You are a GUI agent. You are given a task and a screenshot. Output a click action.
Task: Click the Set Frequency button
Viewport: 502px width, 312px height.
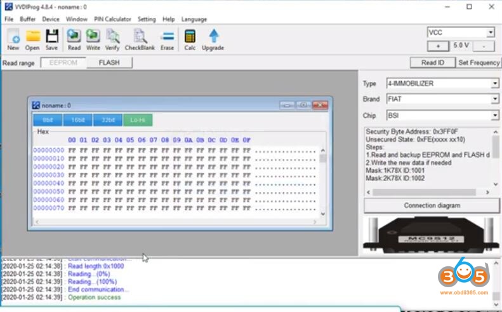click(479, 62)
